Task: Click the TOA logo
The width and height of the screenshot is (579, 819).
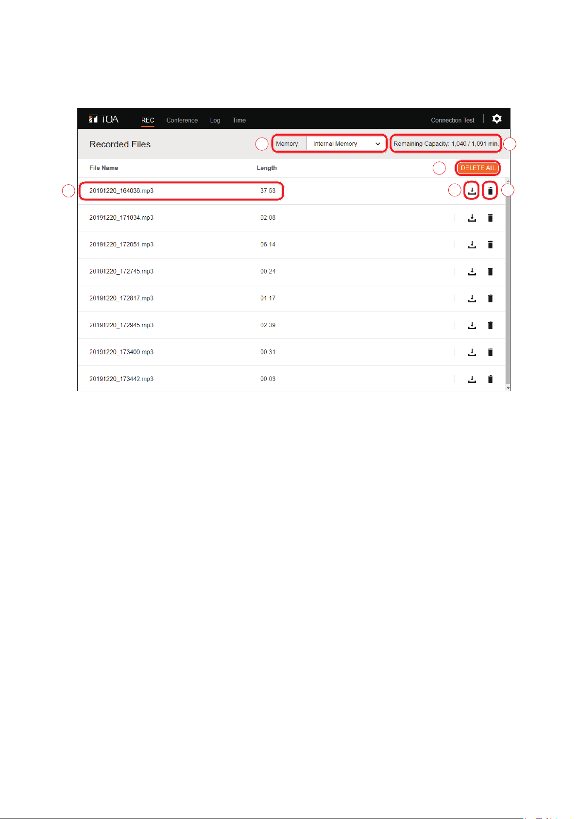Action: (103, 119)
